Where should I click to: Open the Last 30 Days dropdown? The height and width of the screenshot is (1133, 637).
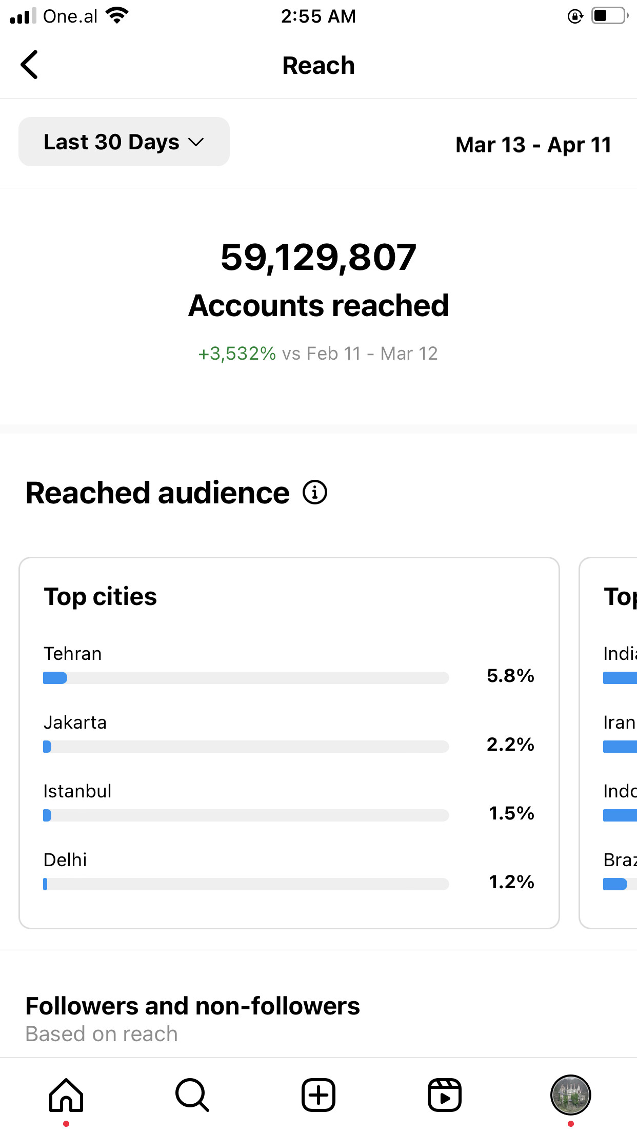(124, 142)
